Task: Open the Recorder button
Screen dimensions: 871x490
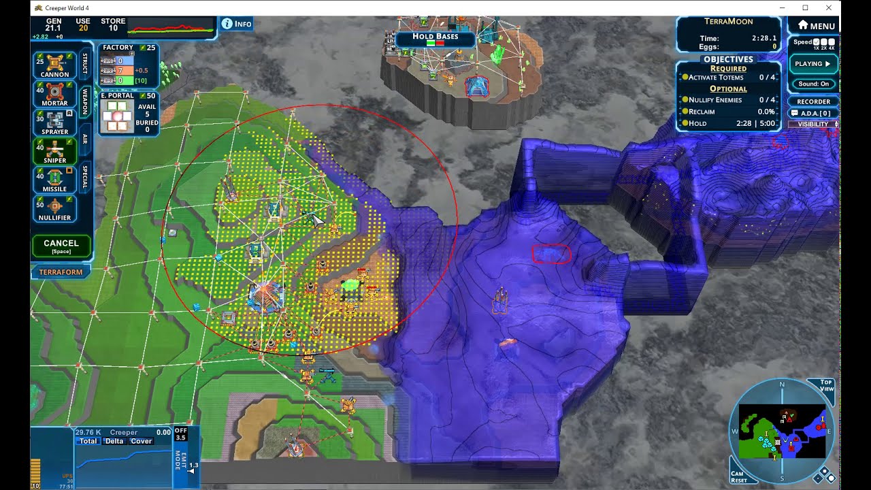Action: click(814, 101)
